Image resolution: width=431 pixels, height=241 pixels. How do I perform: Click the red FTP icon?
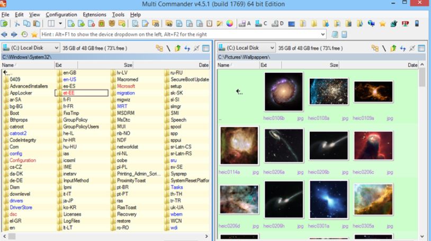click(x=405, y=24)
